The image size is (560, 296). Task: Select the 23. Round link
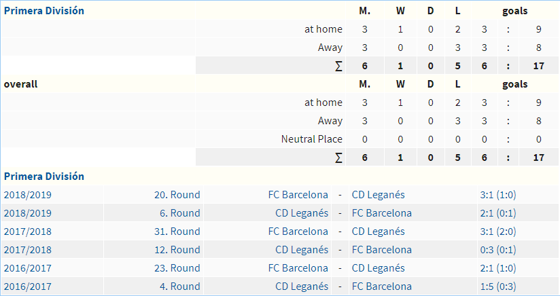click(x=177, y=268)
